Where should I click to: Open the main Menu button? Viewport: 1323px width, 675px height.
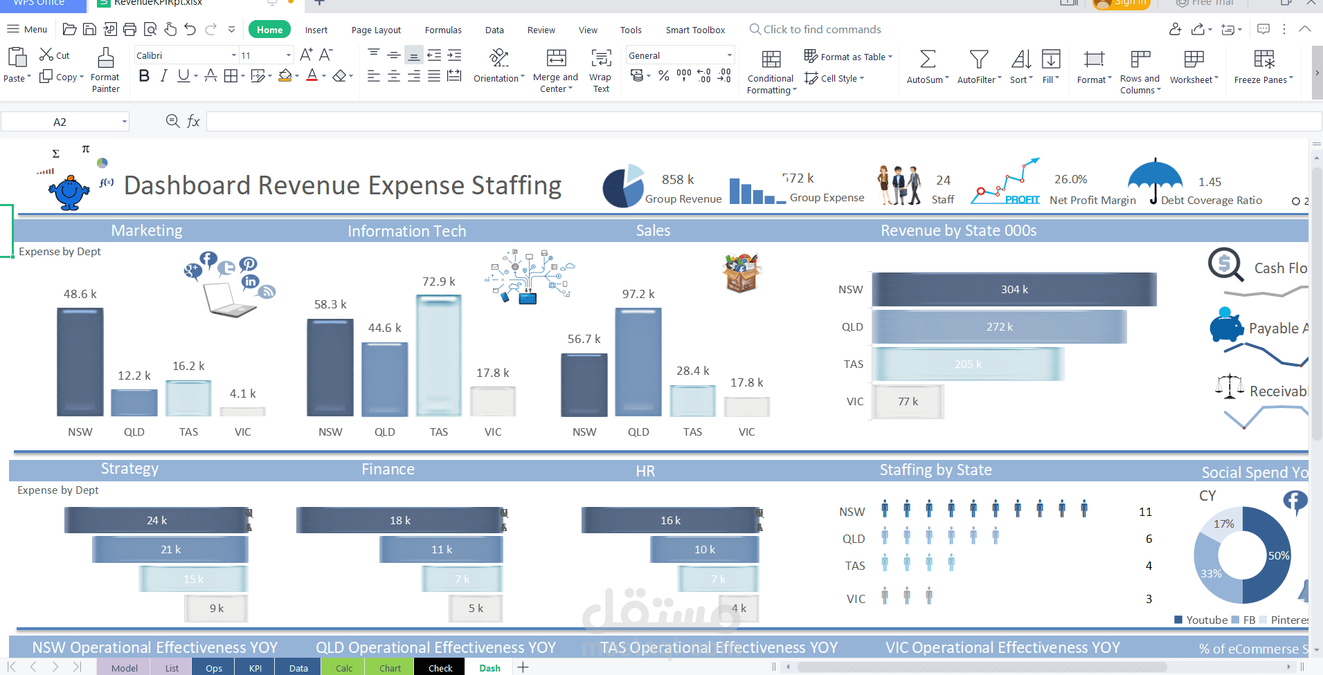27,29
